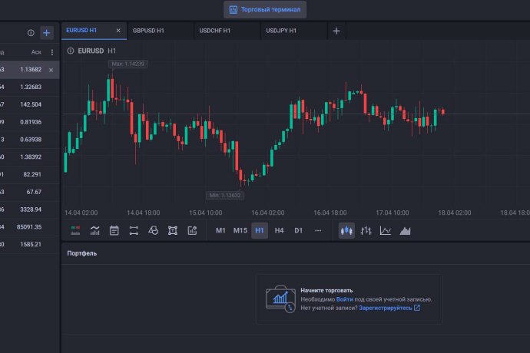The image size is (530, 353).
Task: Open watchlist info circle icon
Action: pyautogui.click(x=31, y=33)
